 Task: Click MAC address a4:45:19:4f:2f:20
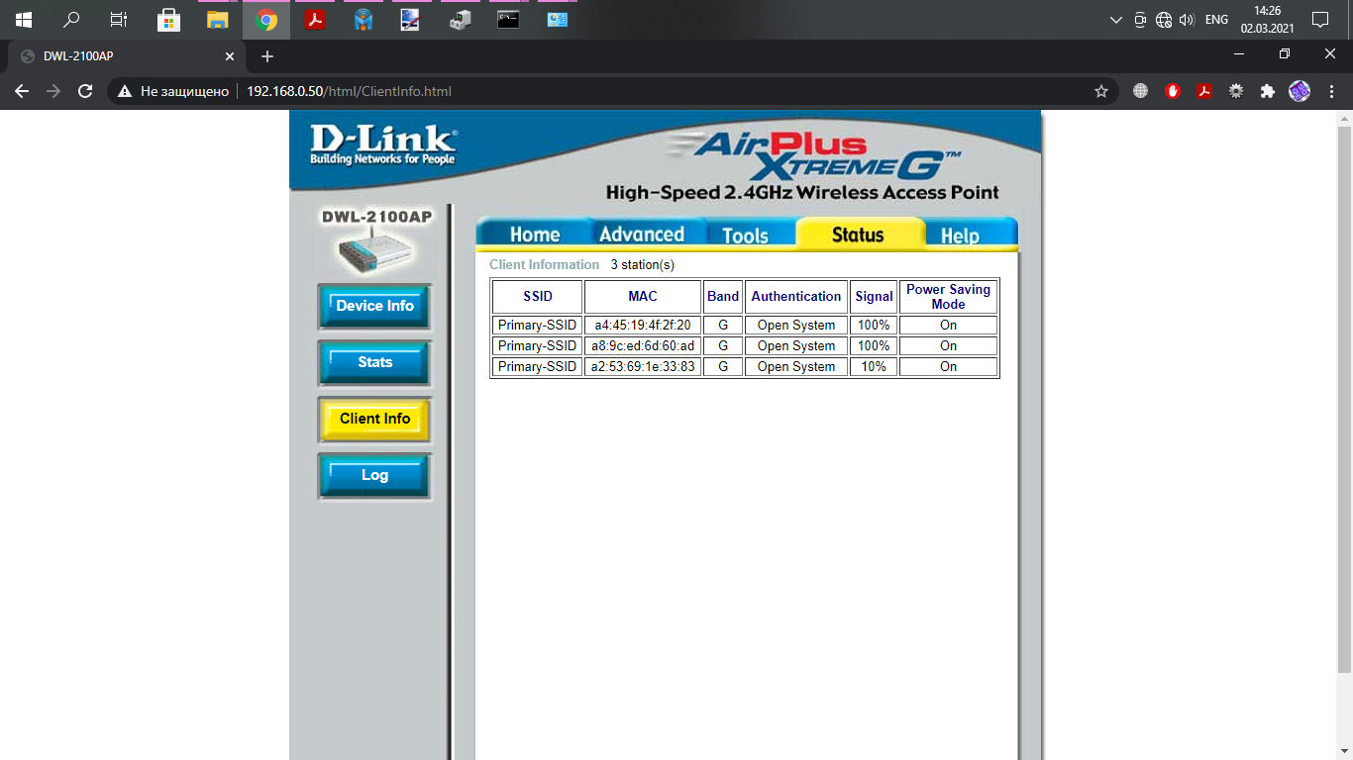tap(643, 325)
